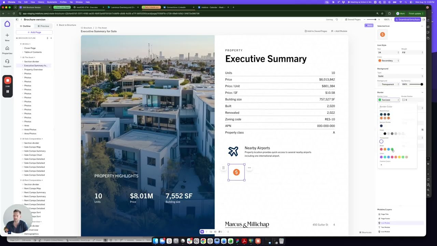Viewport: 437px width, 246px height.
Task: Click the selected dollar icon preview
Action: pos(382,35)
